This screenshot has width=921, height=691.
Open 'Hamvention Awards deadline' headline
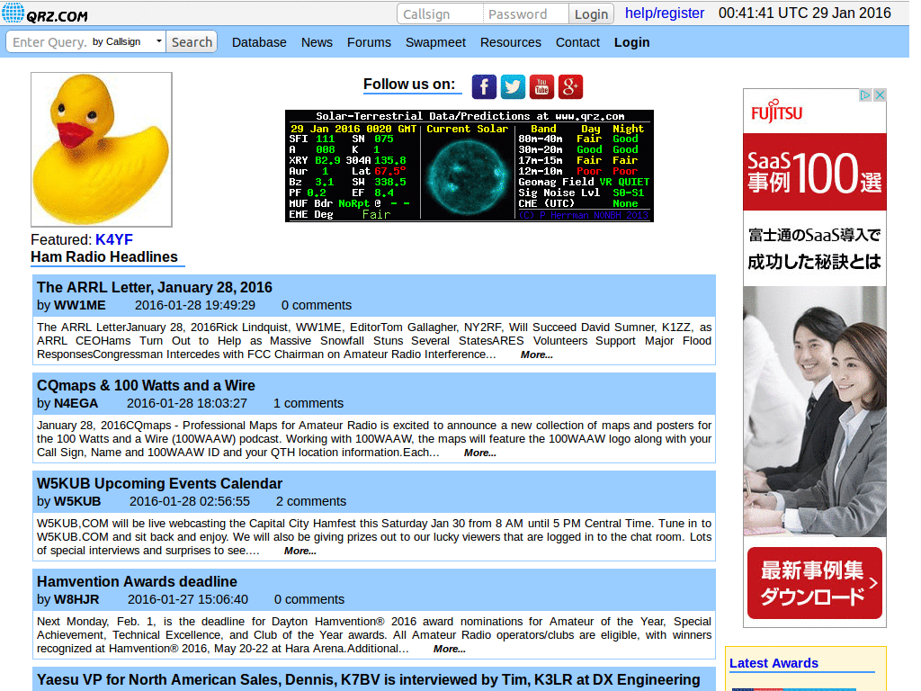[137, 582]
